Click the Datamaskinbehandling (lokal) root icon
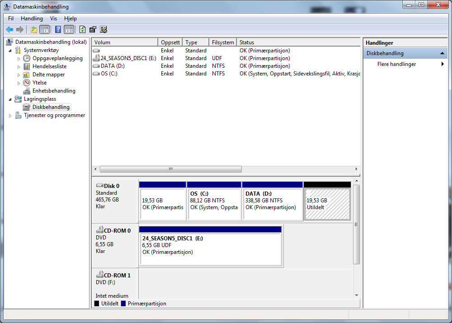This screenshot has width=452, height=323. 9,42
